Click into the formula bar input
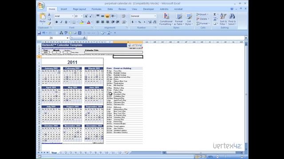The width and height of the screenshot is (284, 159). pos(166,38)
